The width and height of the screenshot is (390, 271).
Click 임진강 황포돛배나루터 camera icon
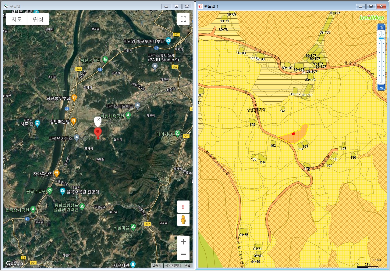click(x=168, y=41)
